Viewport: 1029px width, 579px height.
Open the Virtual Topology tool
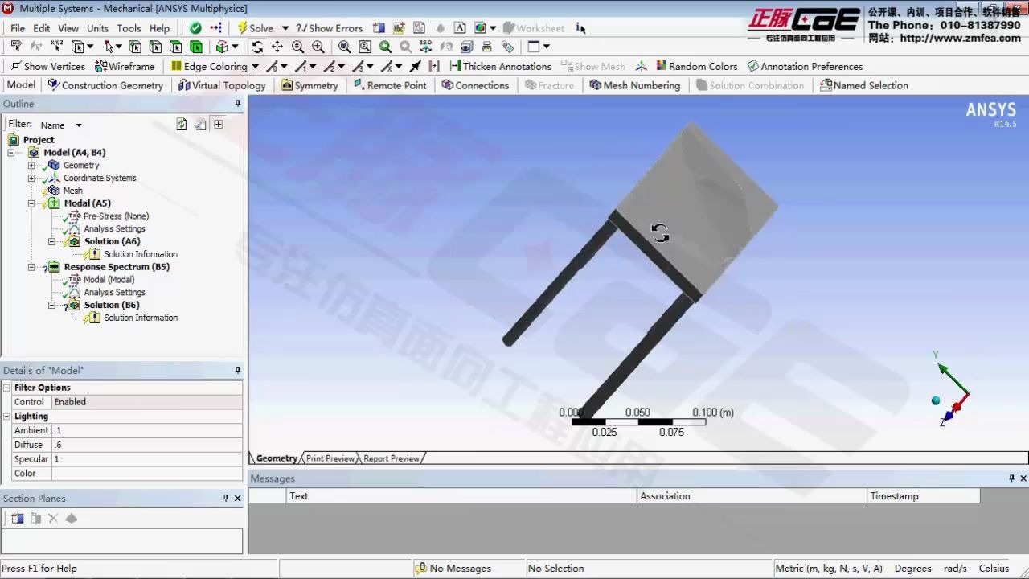pos(222,85)
